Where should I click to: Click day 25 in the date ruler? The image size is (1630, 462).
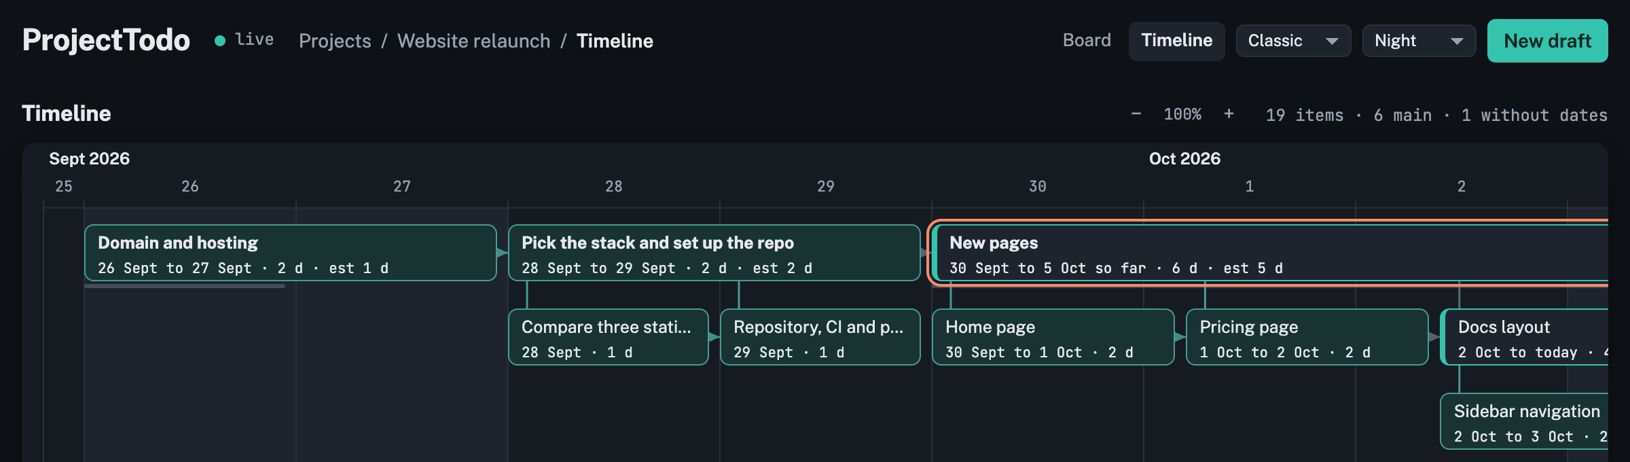coord(64,186)
